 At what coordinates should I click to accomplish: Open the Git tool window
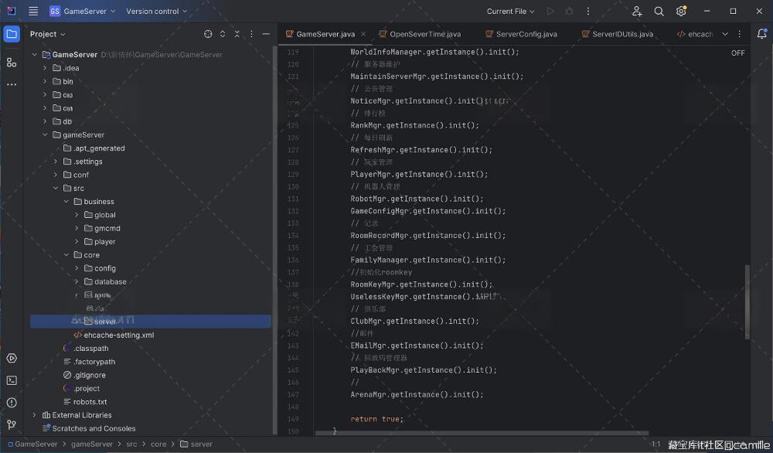[12, 424]
